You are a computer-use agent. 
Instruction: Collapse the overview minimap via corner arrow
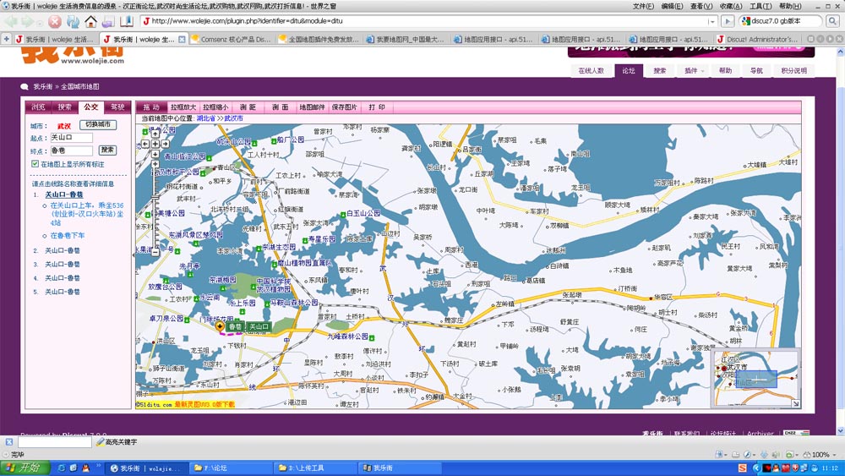[795, 404]
